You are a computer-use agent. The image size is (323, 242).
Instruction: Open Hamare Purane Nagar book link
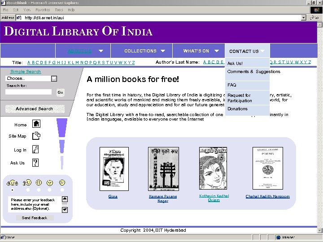tap(163, 199)
